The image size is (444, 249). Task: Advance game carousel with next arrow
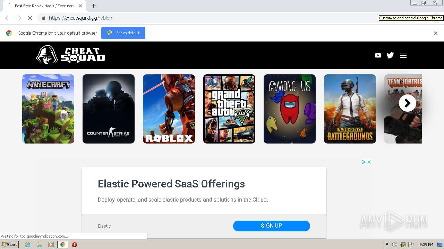click(x=408, y=103)
